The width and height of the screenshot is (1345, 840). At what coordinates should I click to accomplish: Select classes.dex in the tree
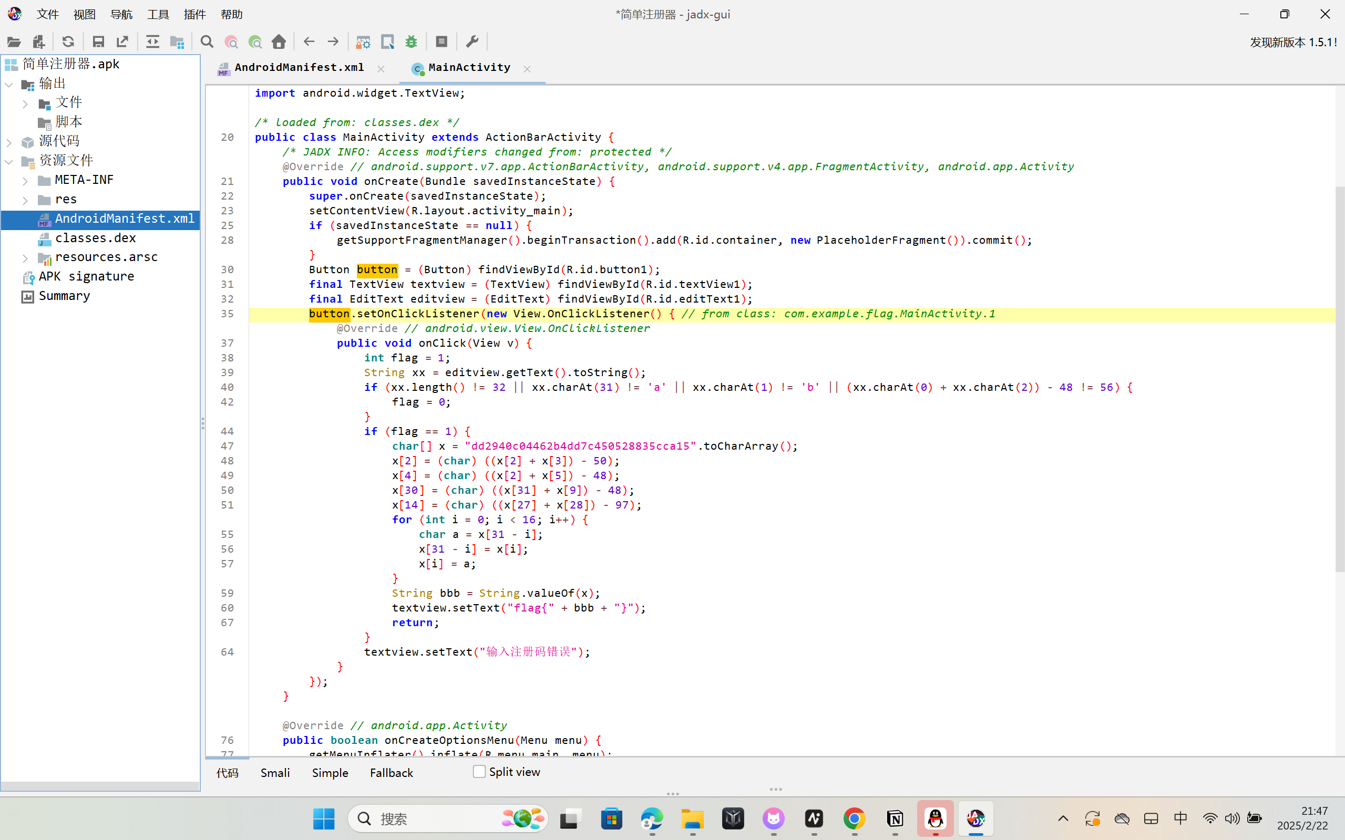[x=96, y=238]
